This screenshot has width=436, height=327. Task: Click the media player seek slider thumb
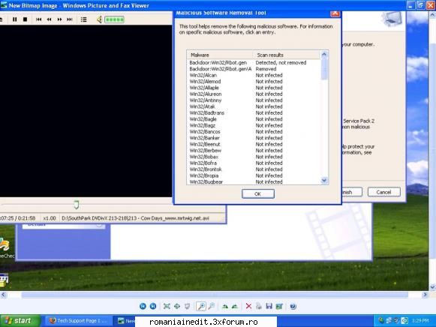pos(77,205)
